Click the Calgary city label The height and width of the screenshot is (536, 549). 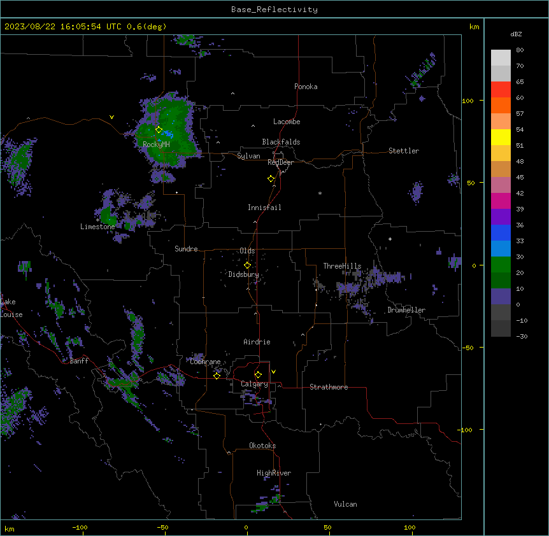[254, 384]
